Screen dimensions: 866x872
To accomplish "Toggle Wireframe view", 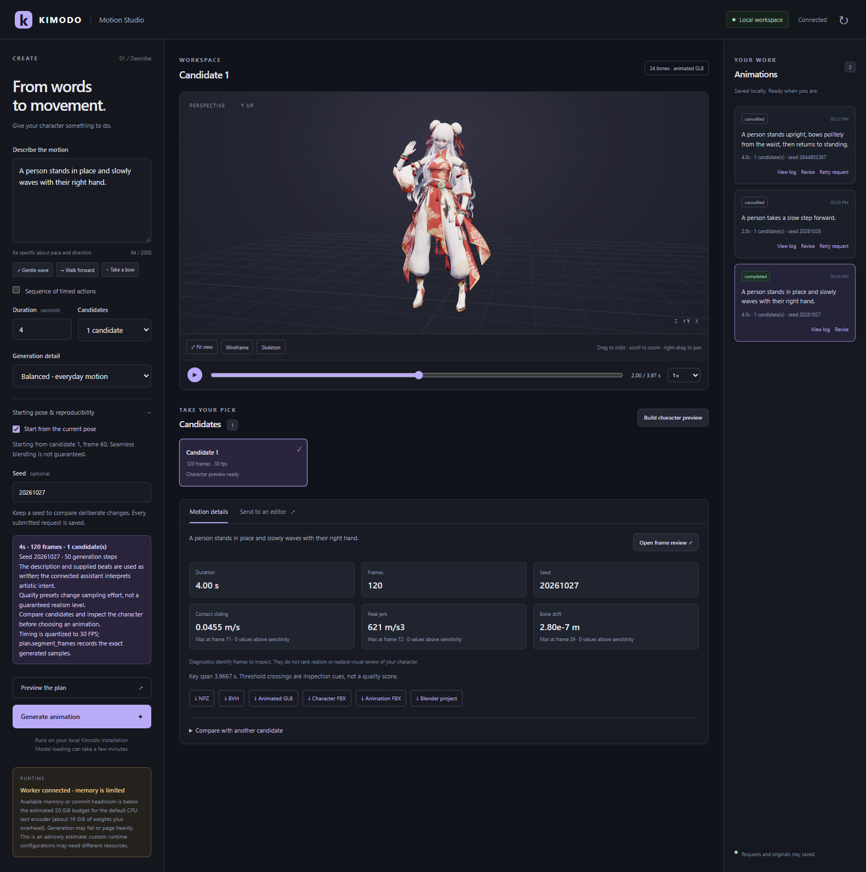I will pos(237,347).
